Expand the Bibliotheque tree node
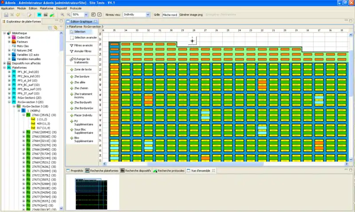355x212 pixels. (4, 33)
